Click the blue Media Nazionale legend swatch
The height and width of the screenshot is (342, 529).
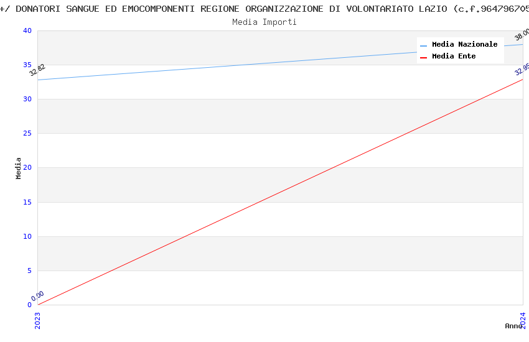423,45
